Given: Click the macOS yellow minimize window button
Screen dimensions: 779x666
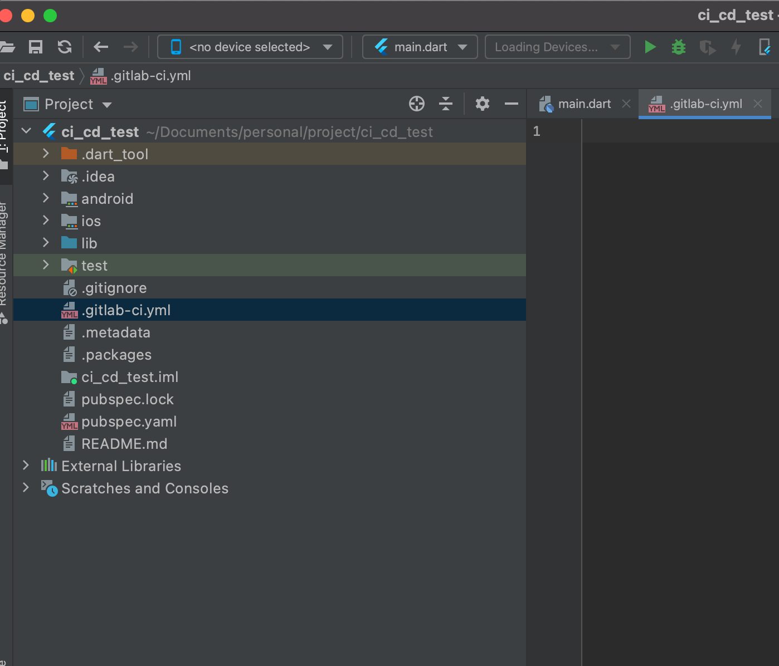Looking at the screenshot, I should pos(28,16).
